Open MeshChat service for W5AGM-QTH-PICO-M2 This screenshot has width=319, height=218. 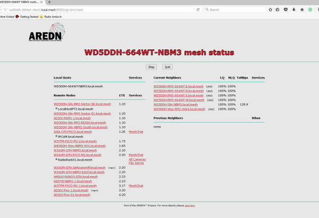click(x=136, y=155)
